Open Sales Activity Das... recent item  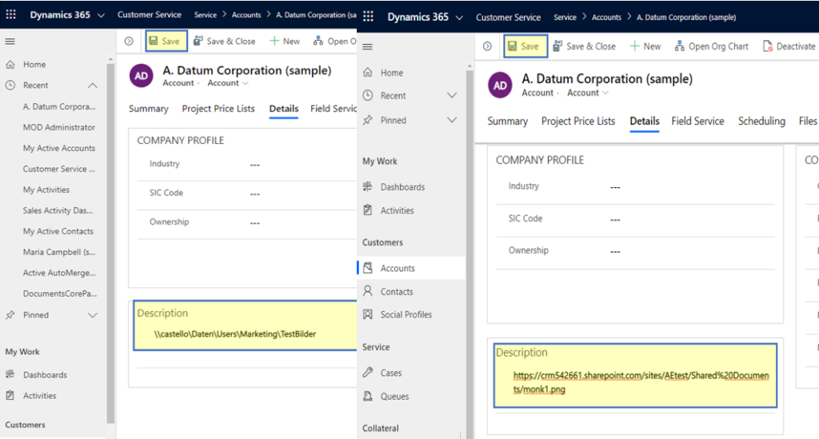(x=58, y=210)
